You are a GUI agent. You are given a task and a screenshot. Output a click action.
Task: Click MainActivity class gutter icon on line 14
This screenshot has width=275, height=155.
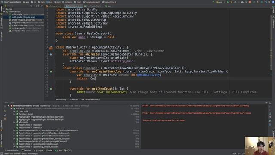click(51, 47)
